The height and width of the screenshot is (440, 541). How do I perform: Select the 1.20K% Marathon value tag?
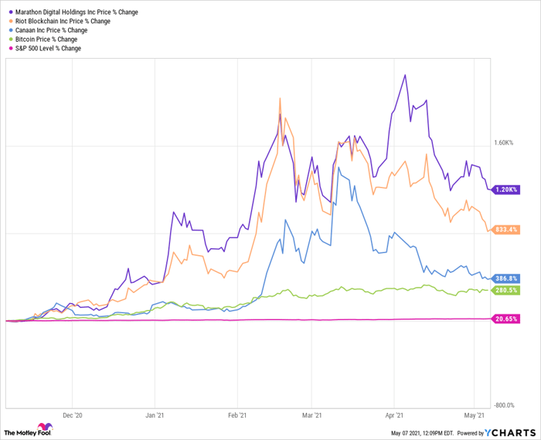[x=506, y=189]
